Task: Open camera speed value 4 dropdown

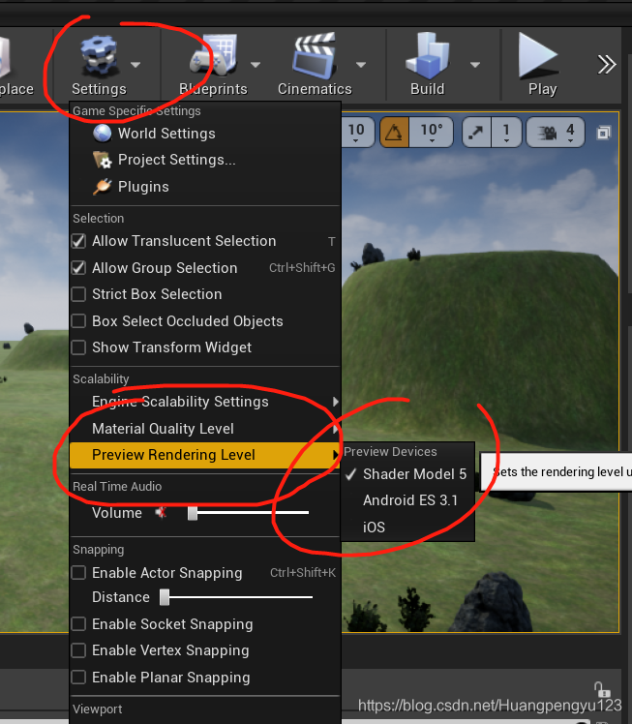Action: point(571,133)
